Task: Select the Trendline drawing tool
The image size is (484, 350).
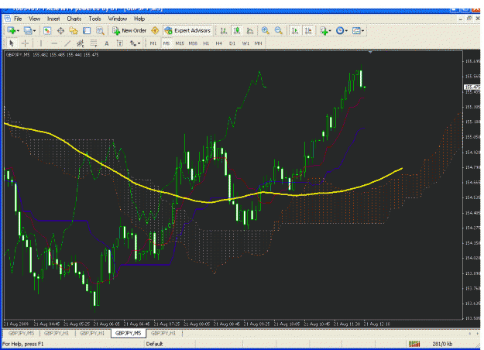Action: (67, 43)
